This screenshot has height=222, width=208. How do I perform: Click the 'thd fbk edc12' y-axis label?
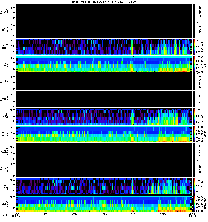coord(5,117)
